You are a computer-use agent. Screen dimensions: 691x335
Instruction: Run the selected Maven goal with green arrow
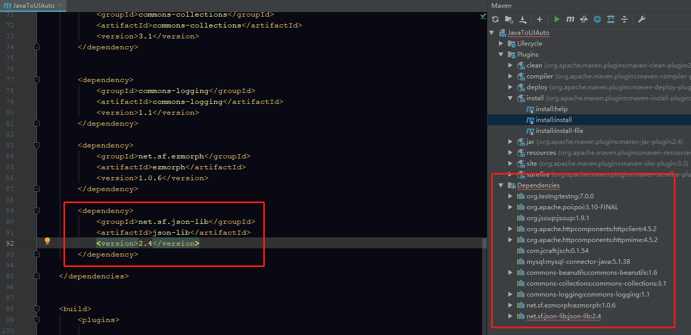557,19
